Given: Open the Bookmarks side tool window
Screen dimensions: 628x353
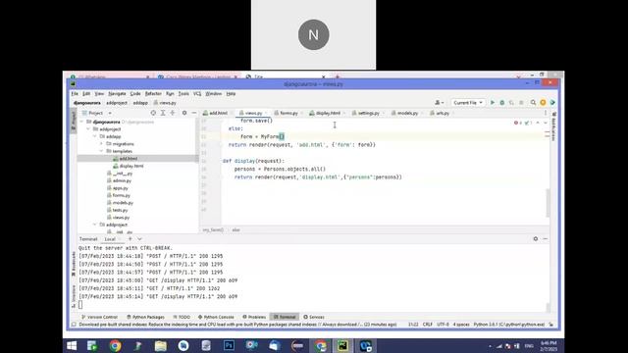Looking at the screenshot, I should (74, 264).
